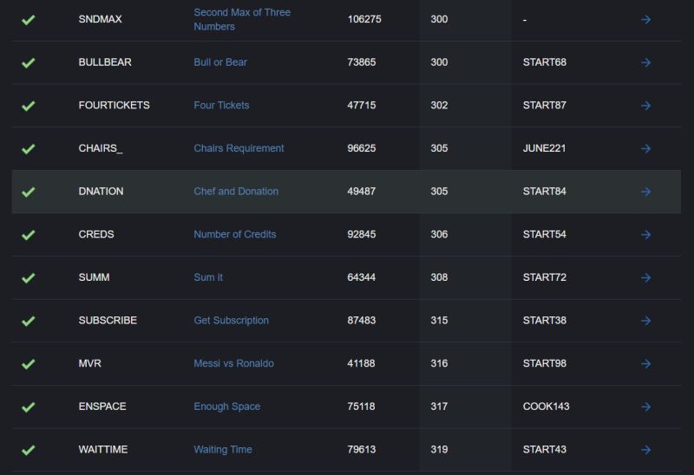Screen dimensions: 694x475
Task: Click the 'Enough Space' problem link
Action: (226, 407)
